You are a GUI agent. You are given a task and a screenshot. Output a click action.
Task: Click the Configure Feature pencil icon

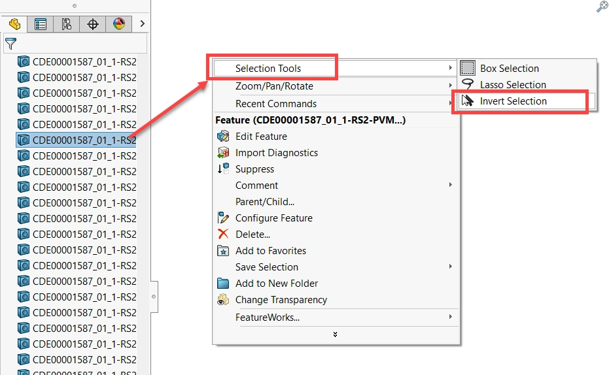(223, 218)
